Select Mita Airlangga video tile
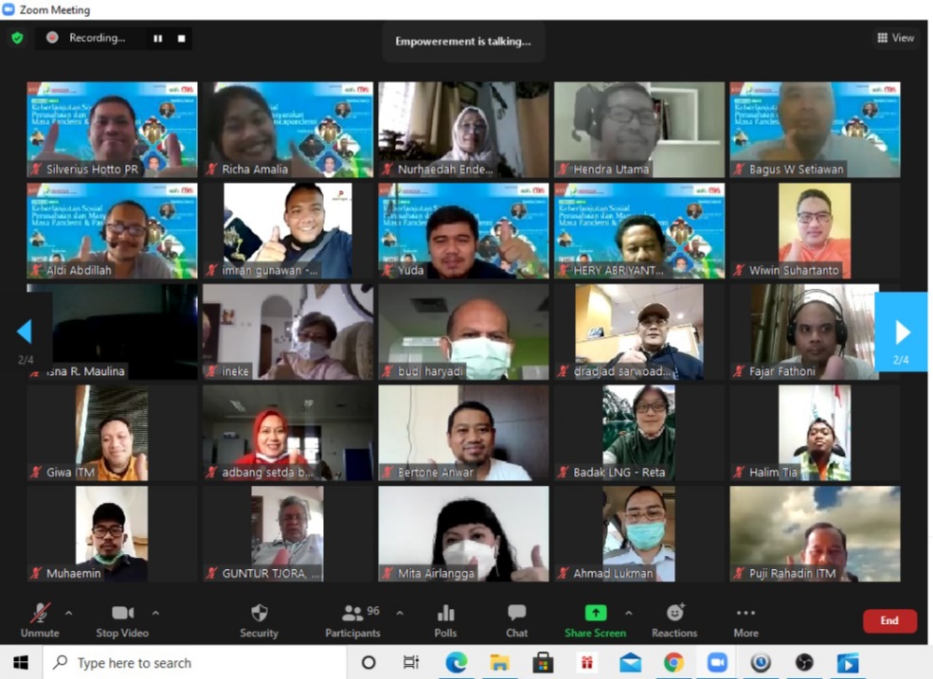Image resolution: width=933 pixels, height=679 pixels. (x=463, y=534)
